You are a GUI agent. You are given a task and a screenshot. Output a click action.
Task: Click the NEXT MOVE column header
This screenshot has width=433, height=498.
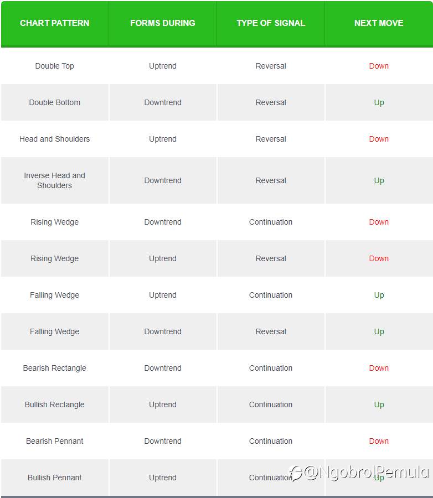click(x=379, y=23)
